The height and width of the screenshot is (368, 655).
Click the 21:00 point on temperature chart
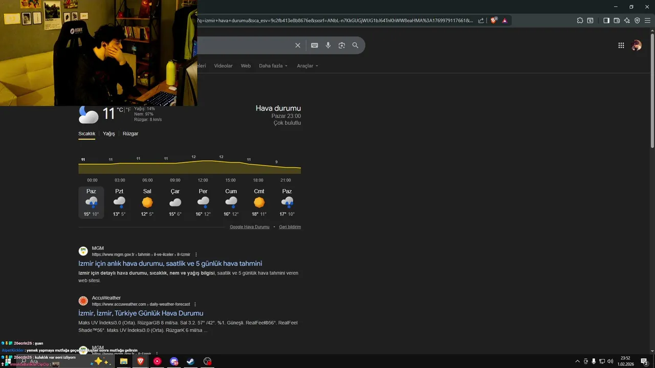coord(286,166)
